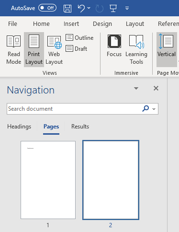This screenshot has height=232, width=179.
Task: Switch to Draft view
Action: (x=77, y=48)
